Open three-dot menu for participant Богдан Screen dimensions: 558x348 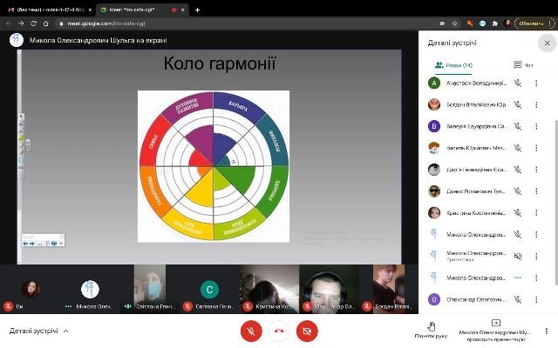tap(536, 104)
